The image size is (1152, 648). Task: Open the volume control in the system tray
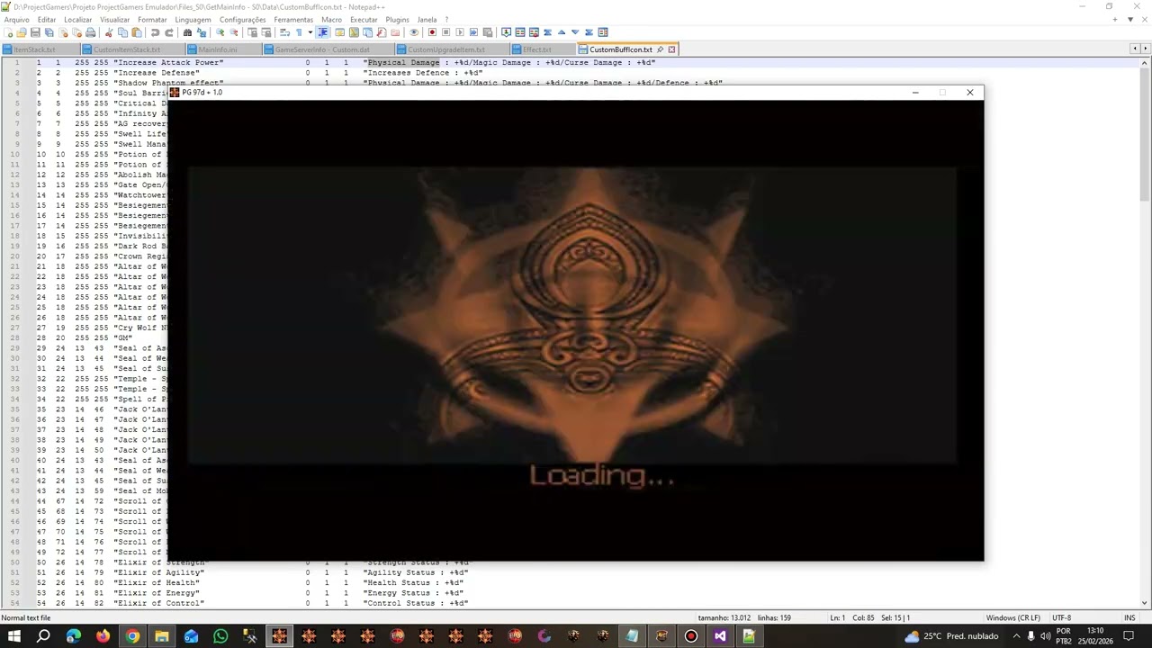pyautogui.click(x=1046, y=636)
